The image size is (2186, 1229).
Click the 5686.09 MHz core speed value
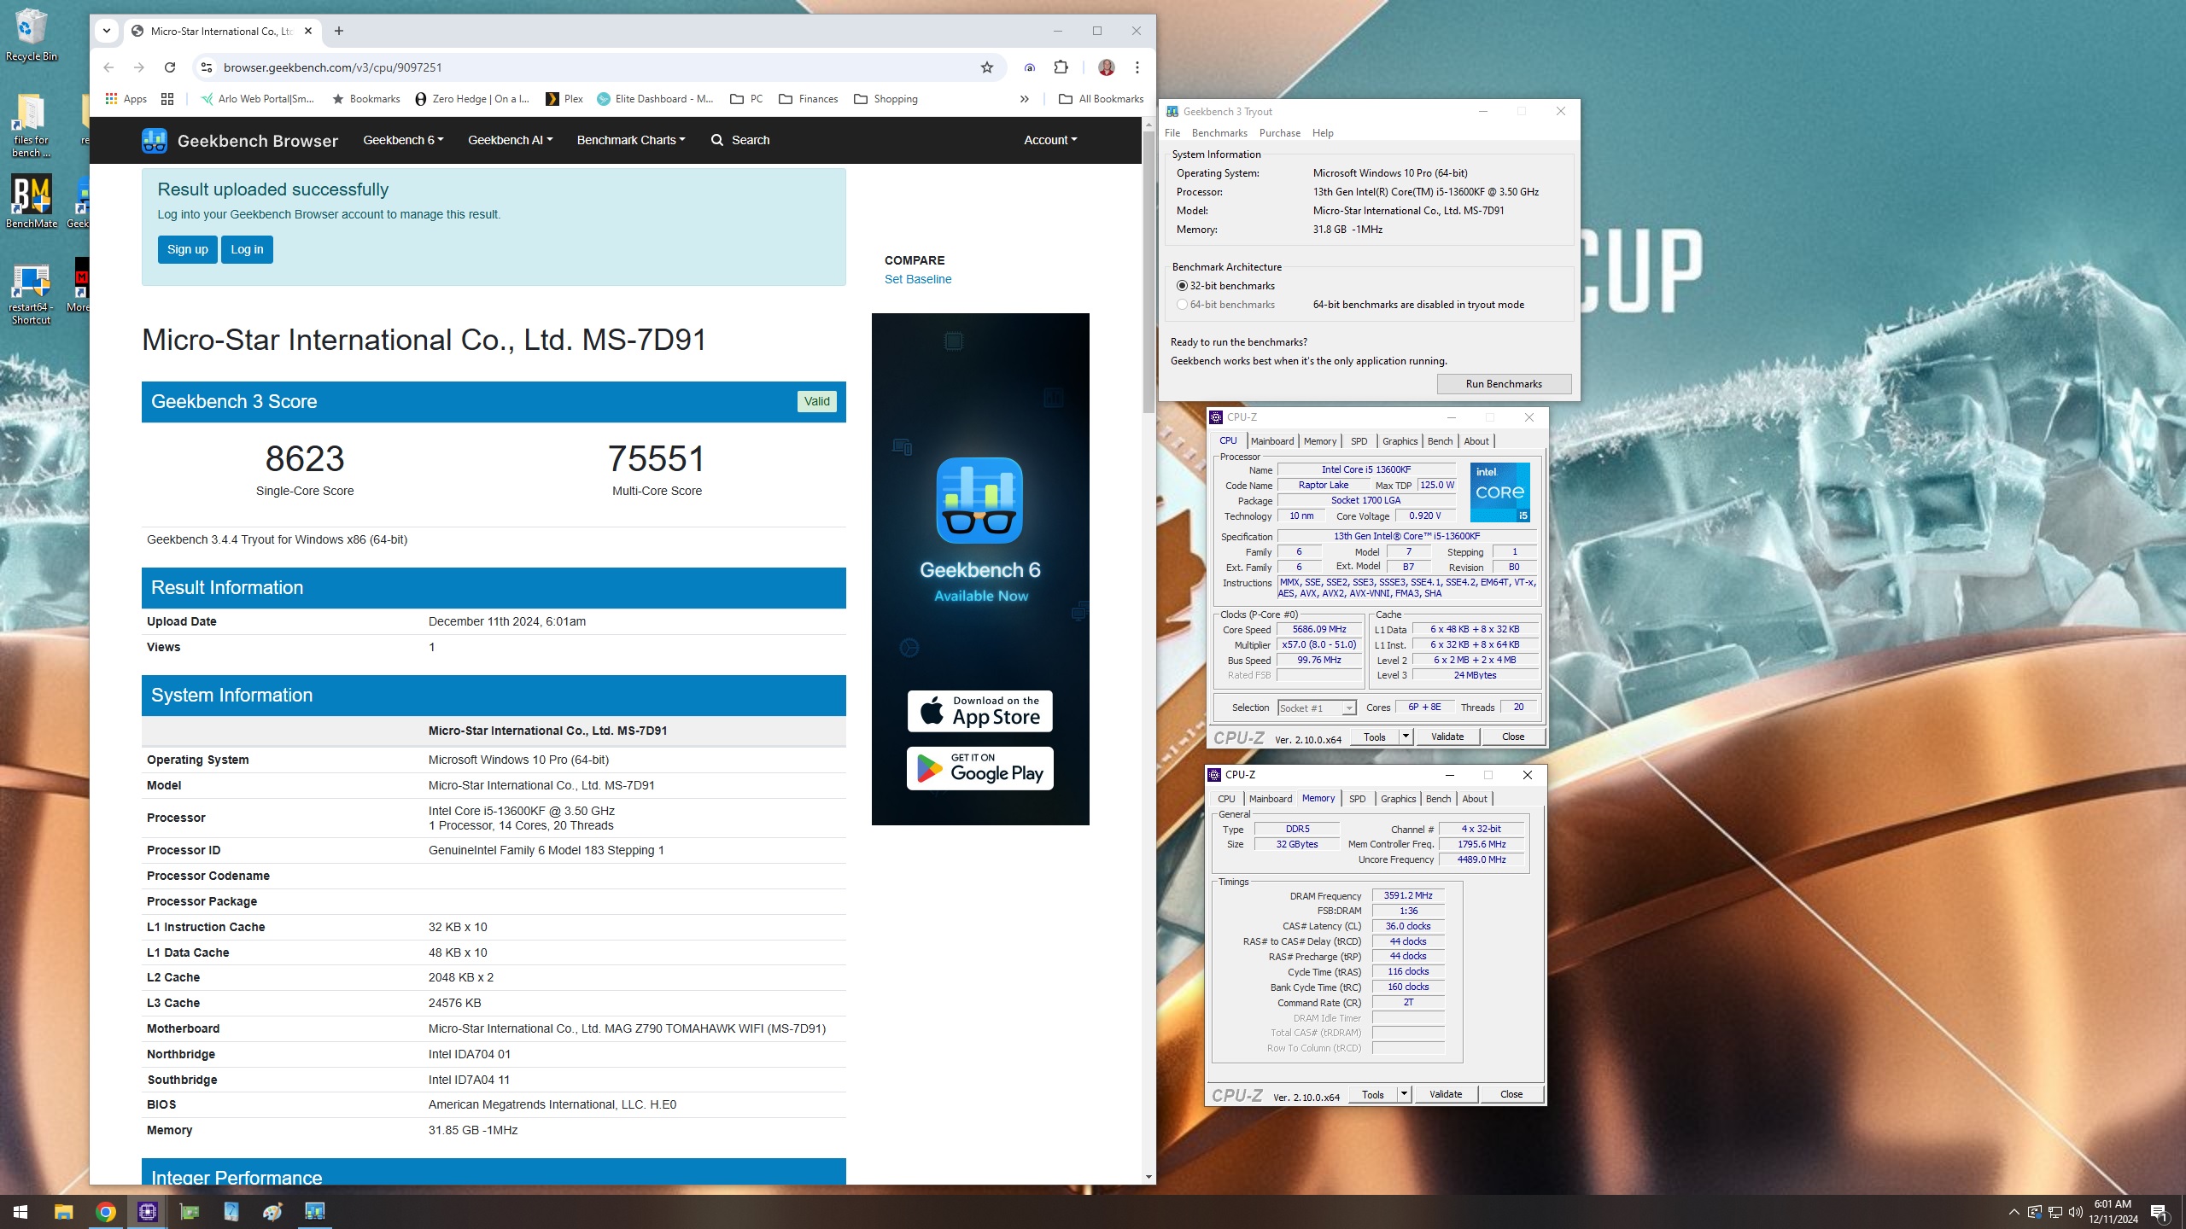point(1319,630)
